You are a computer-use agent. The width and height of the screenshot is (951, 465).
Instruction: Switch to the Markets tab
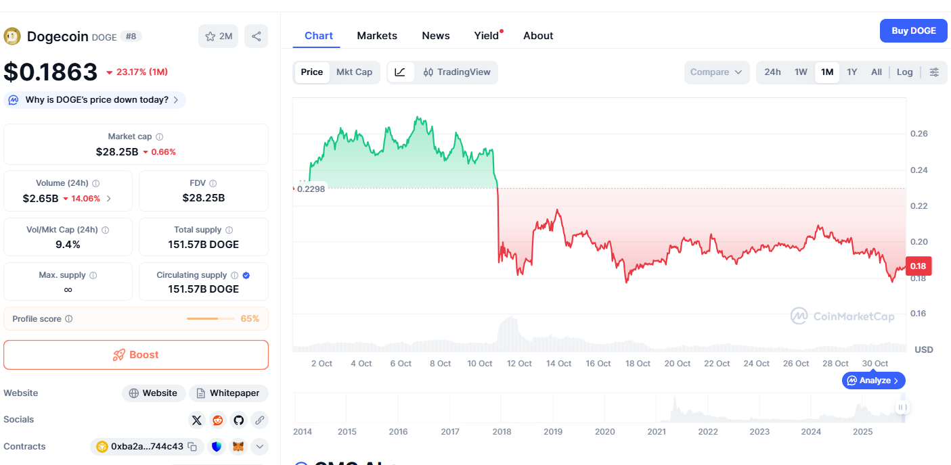377,36
